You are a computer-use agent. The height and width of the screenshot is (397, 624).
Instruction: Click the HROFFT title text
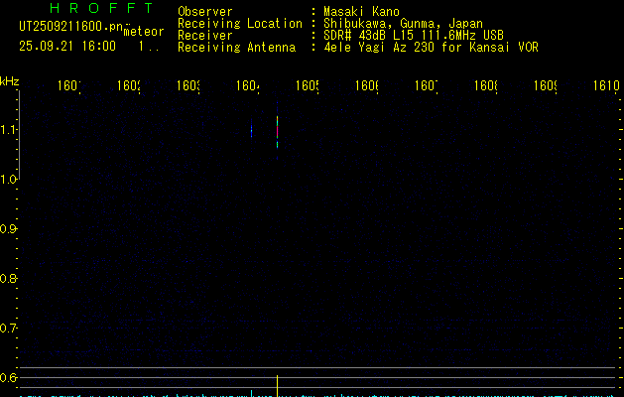pos(102,8)
